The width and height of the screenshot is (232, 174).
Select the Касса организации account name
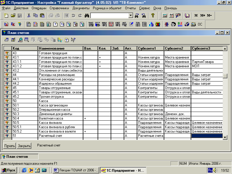pos(53,105)
